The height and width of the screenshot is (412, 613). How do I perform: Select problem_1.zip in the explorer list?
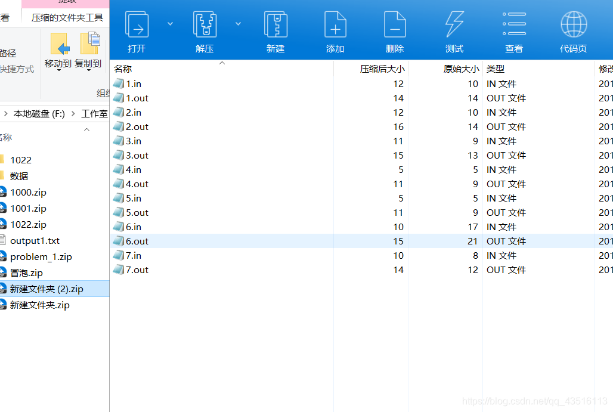(41, 257)
